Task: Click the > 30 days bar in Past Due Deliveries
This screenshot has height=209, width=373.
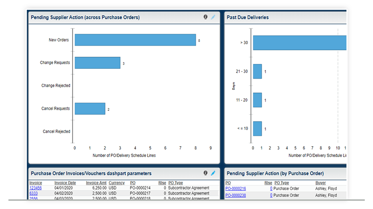Action: (298, 42)
